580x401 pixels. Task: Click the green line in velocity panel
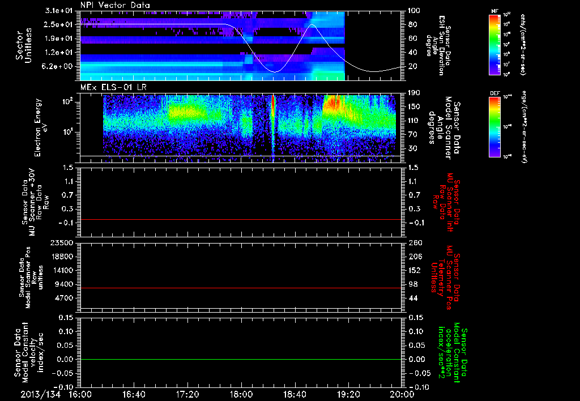pos(241,359)
